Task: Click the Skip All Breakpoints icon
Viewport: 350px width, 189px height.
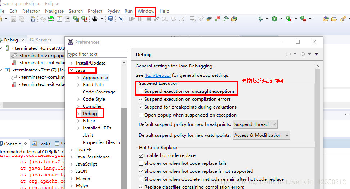Action: tap(121, 19)
